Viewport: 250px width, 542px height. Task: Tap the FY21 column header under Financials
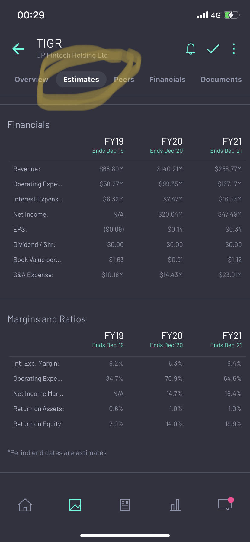[232, 142]
